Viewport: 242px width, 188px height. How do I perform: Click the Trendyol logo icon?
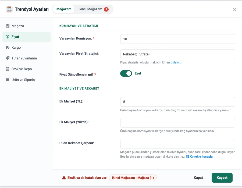pos(9,9)
